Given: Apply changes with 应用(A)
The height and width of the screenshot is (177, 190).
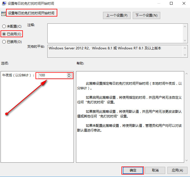Looking at the screenshot, I should click(177, 170).
